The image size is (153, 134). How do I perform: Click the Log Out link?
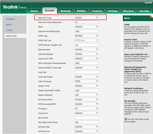pyautogui.click(x=148, y=3)
